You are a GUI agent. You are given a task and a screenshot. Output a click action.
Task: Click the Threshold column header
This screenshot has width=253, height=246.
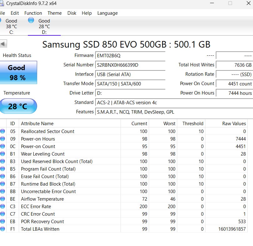pos(191,124)
